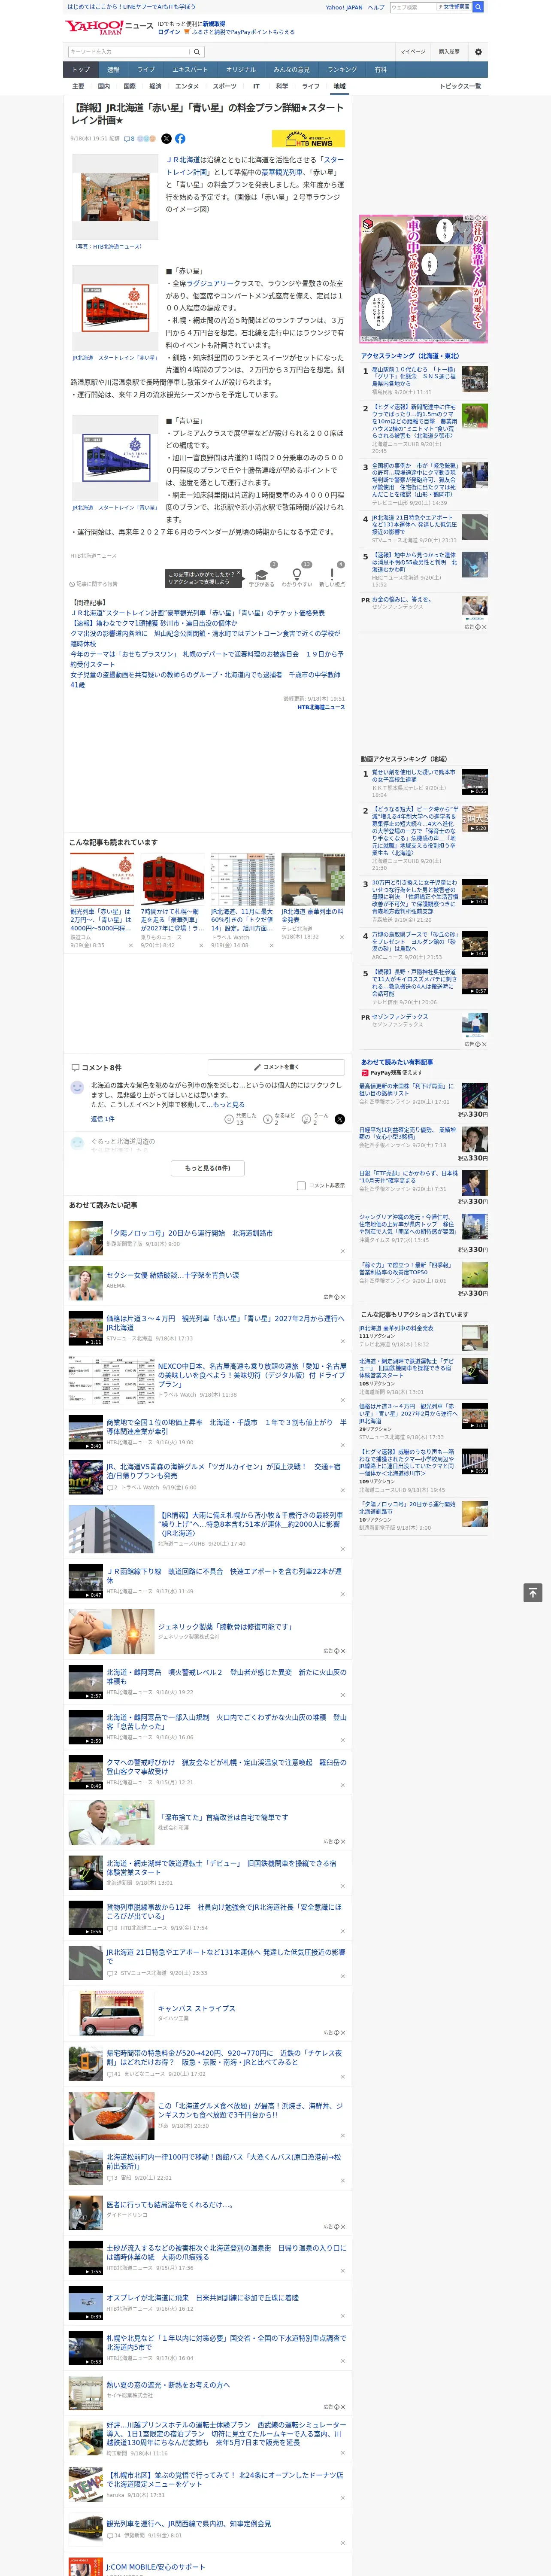551x2576 pixels.
Task: Click the blue web search magnifier button
Action: coord(478,7)
